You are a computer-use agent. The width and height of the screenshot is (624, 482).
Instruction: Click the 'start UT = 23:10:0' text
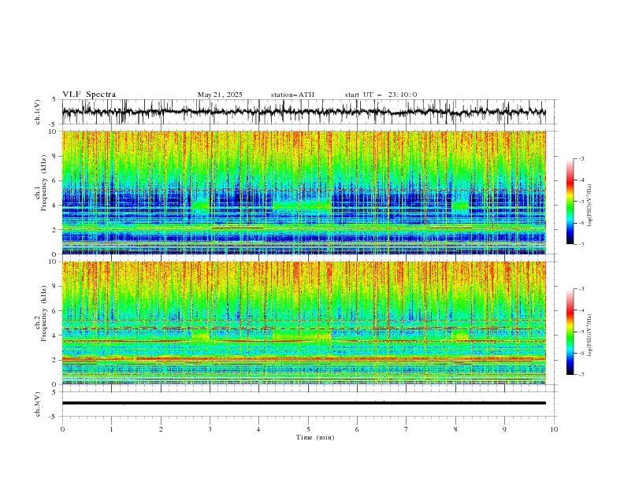coord(381,95)
